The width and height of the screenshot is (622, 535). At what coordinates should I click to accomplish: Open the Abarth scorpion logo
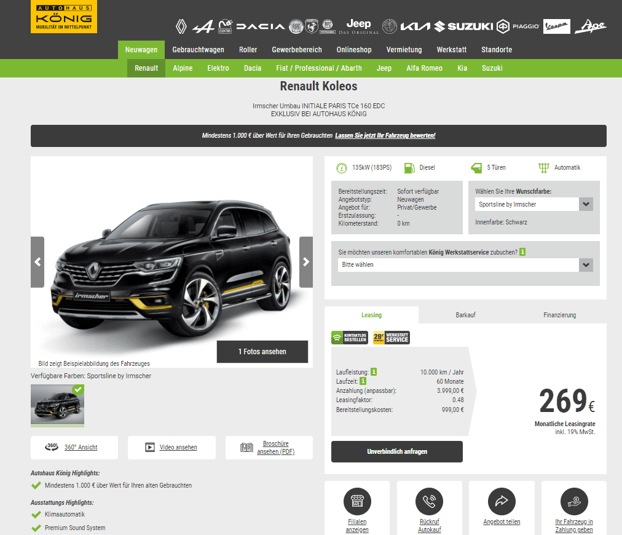(x=312, y=26)
